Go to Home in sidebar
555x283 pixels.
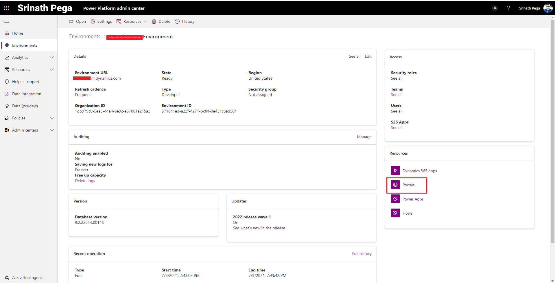[x=18, y=33]
